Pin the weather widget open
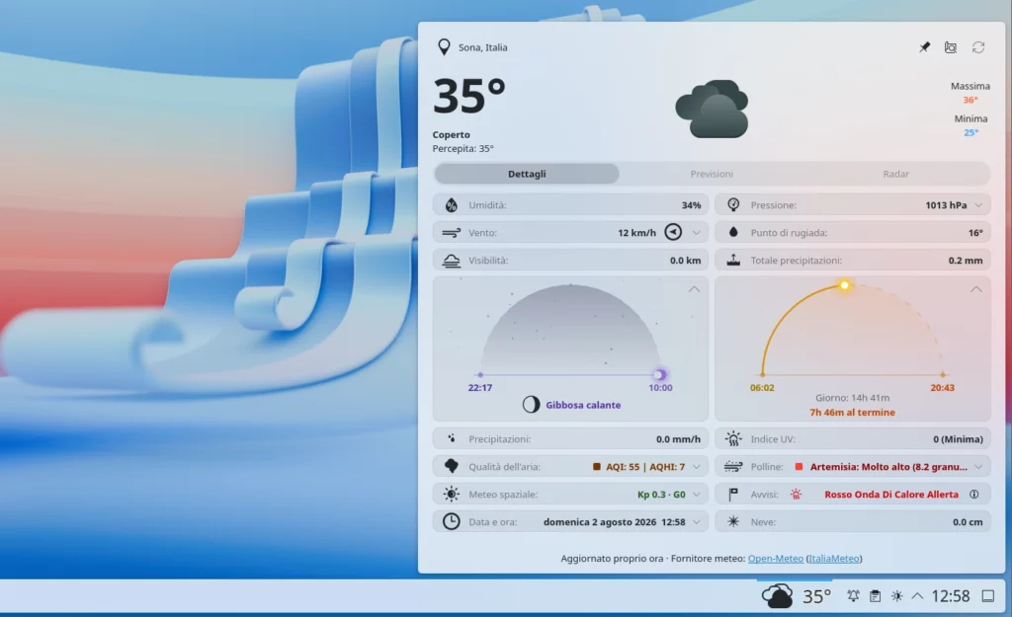This screenshot has height=617, width=1012. coord(924,47)
